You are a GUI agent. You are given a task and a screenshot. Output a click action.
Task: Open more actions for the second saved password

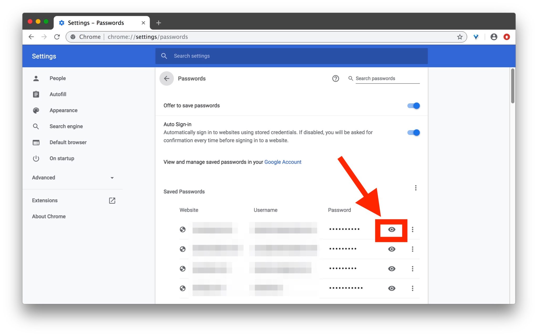[x=412, y=249]
